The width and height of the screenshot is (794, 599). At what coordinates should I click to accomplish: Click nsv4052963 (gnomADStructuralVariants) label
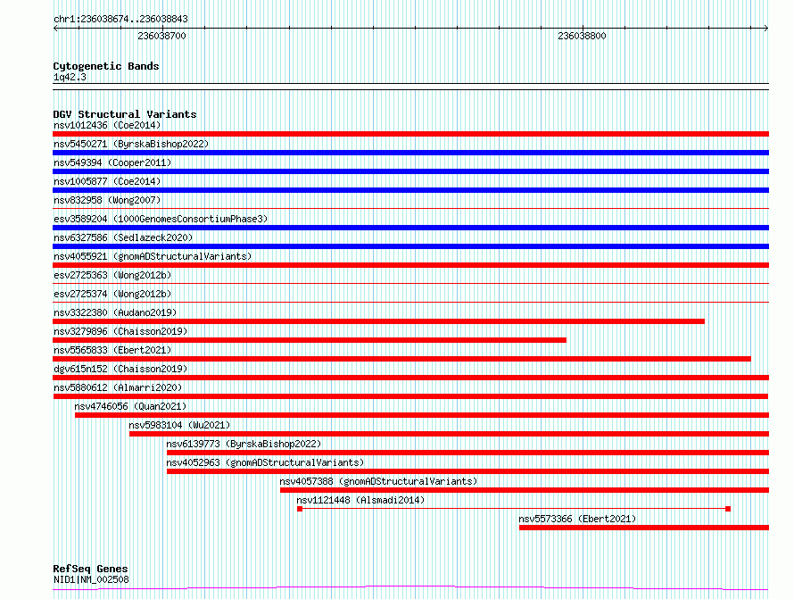[265, 462]
